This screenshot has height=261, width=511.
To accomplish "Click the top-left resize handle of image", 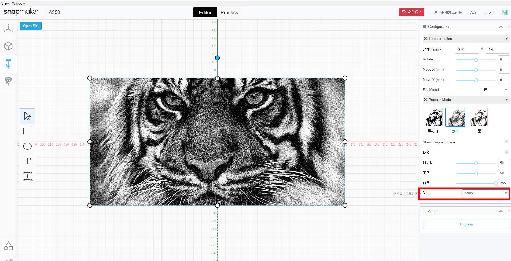I will [90, 78].
